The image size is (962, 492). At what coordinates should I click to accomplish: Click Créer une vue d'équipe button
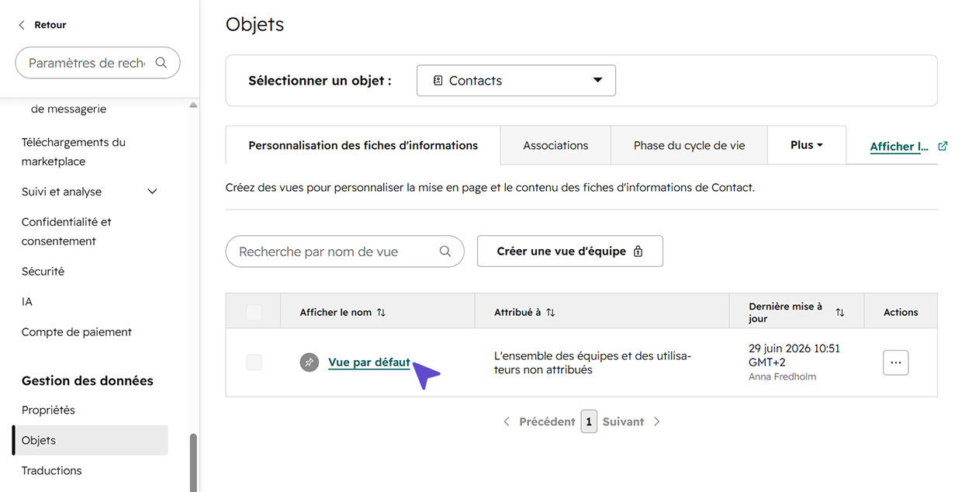click(x=570, y=251)
